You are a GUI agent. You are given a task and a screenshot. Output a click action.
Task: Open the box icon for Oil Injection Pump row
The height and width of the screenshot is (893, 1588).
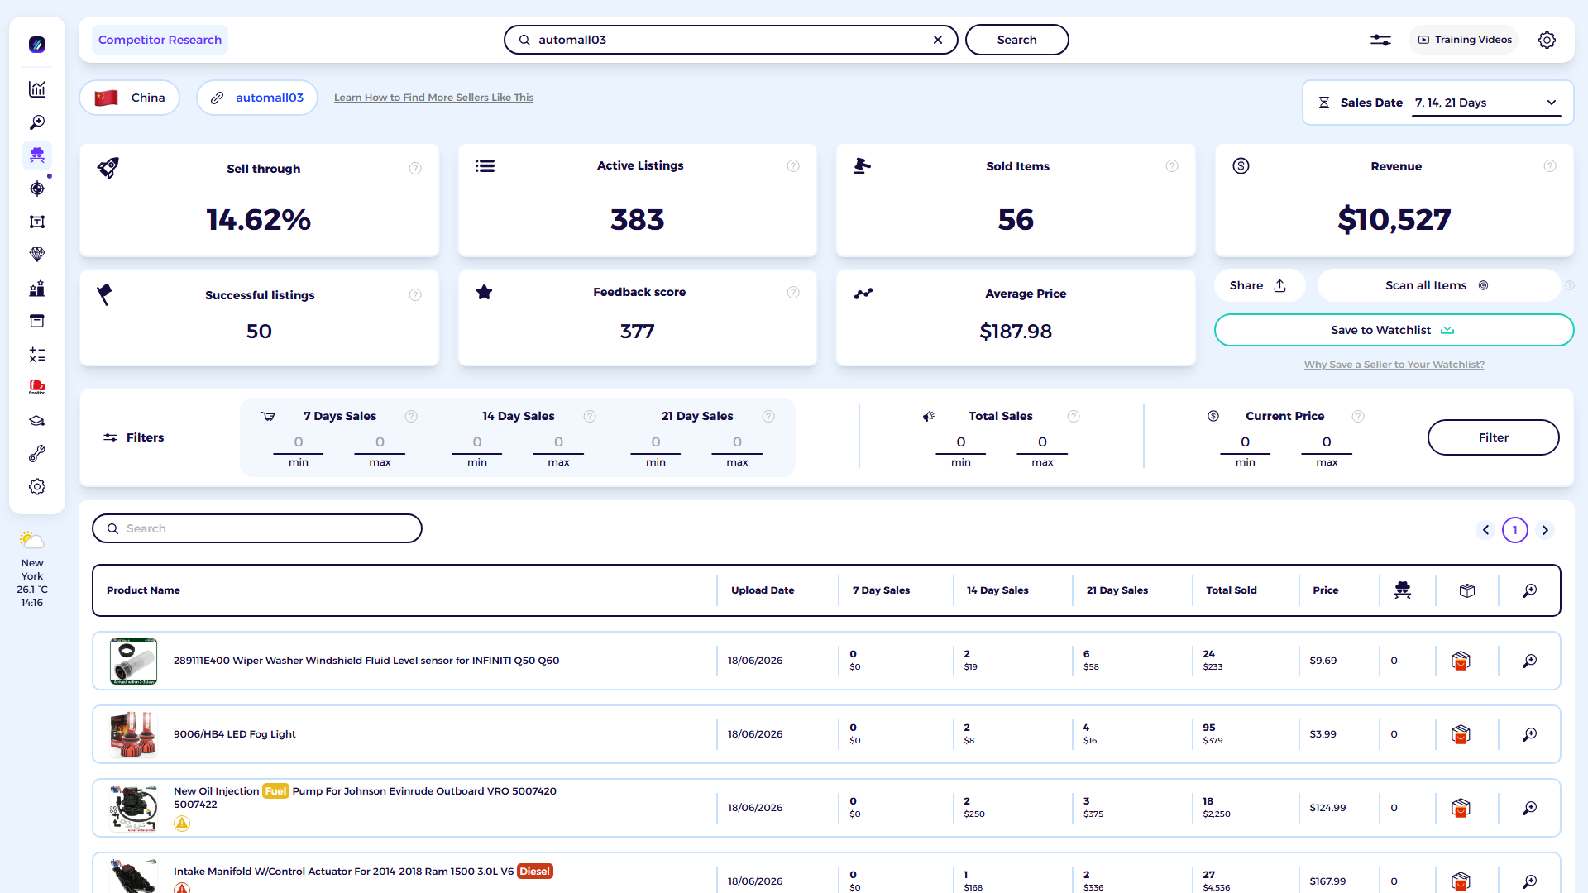(1461, 808)
